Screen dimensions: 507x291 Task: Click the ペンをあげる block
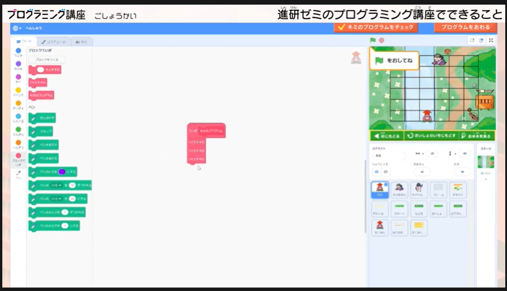[44, 159]
